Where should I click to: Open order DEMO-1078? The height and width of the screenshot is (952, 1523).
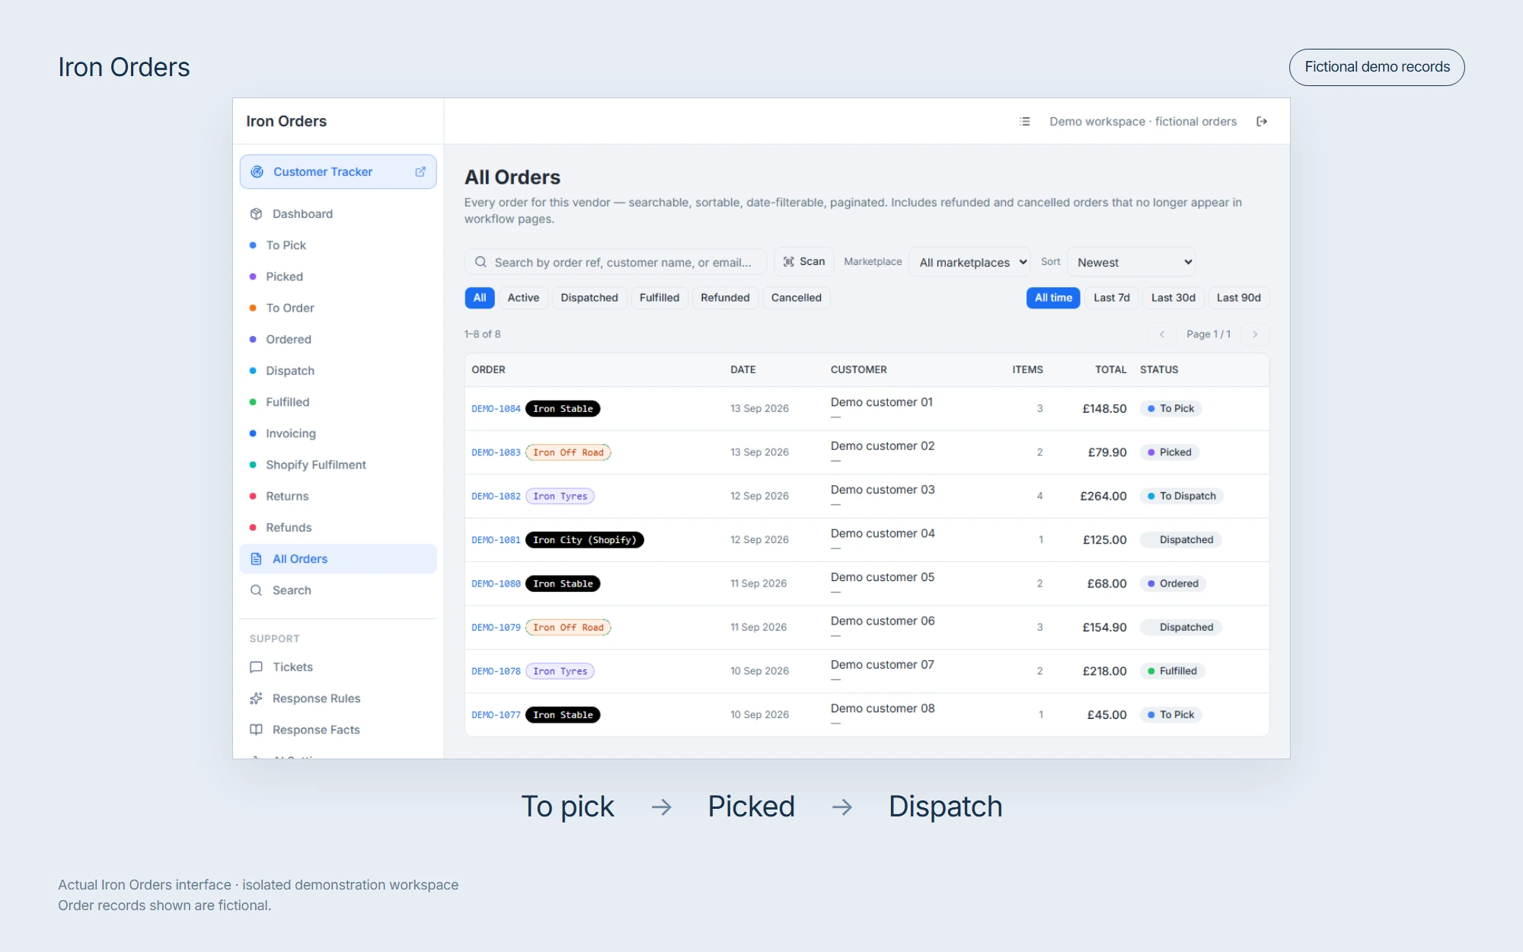[x=496, y=671]
